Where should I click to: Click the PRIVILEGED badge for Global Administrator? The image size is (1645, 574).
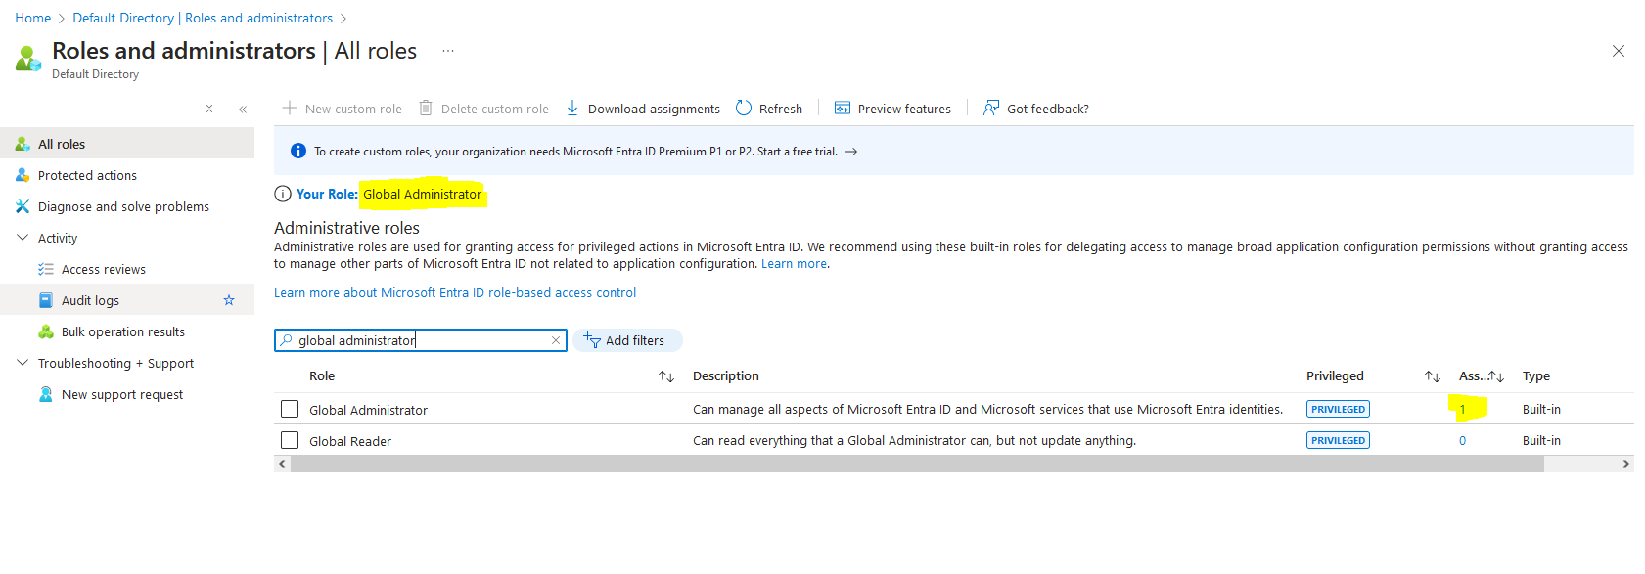[x=1338, y=409]
